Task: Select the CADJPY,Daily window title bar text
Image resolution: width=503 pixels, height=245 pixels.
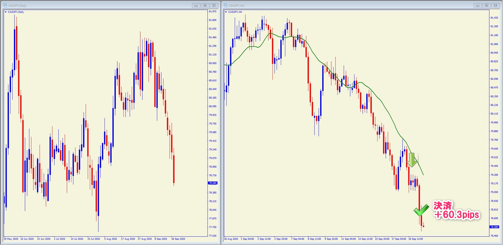Action: (17, 6)
